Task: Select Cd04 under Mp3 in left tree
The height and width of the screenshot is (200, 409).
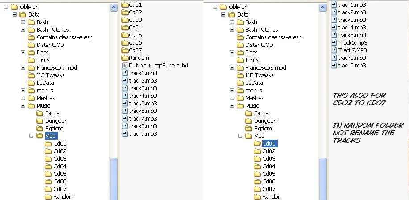Action: click(x=60, y=167)
